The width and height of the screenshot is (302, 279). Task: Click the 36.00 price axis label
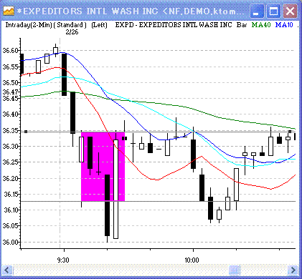click(x=10, y=243)
